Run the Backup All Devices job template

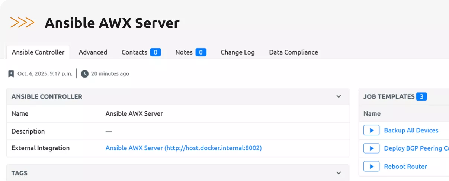[x=371, y=130]
